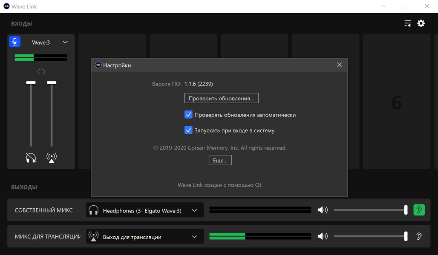Mute the Собственный микс speaker icon
The height and width of the screenshot is (255, 438).
pos(323,210)
